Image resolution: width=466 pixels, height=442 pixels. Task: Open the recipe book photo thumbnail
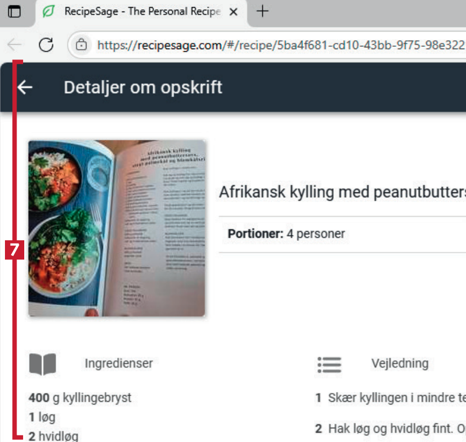tap(117, 228)
